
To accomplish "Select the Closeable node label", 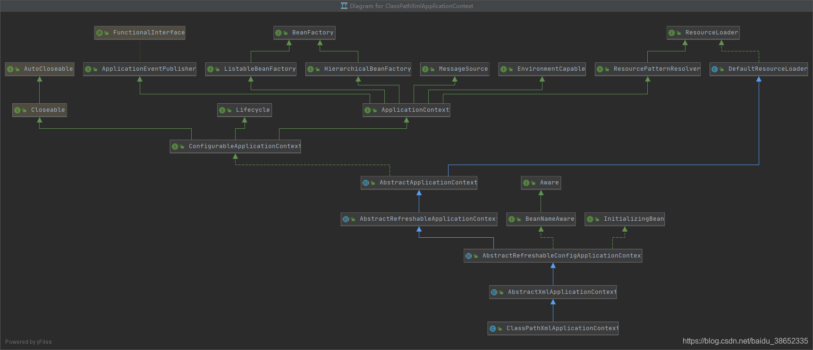I will (x=48, y=110).
